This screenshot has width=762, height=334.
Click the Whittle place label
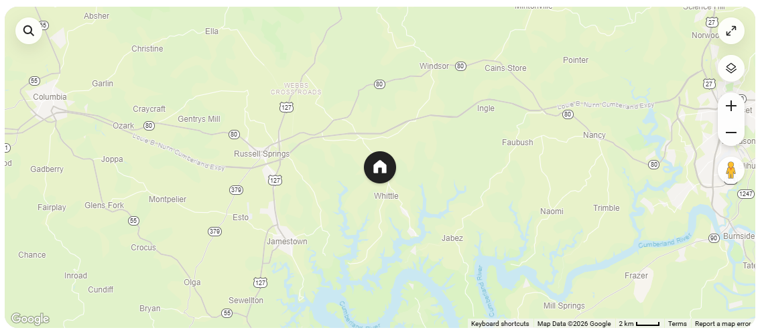click(386, 196)
